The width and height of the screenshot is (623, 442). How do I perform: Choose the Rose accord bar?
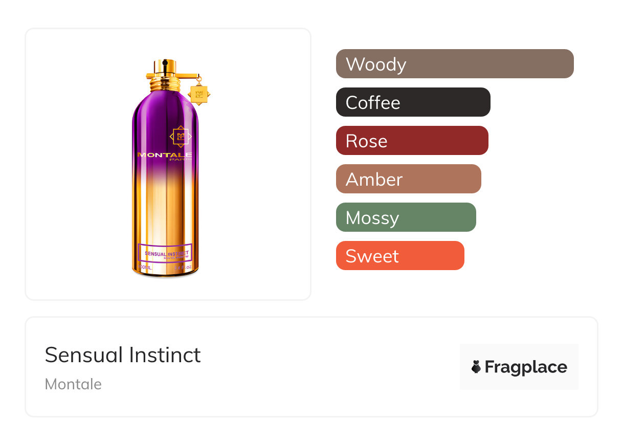click(412, 141)
